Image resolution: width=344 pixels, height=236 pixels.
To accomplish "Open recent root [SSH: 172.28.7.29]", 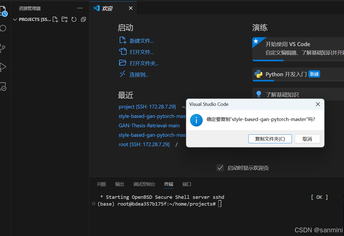I will (144, 145).
